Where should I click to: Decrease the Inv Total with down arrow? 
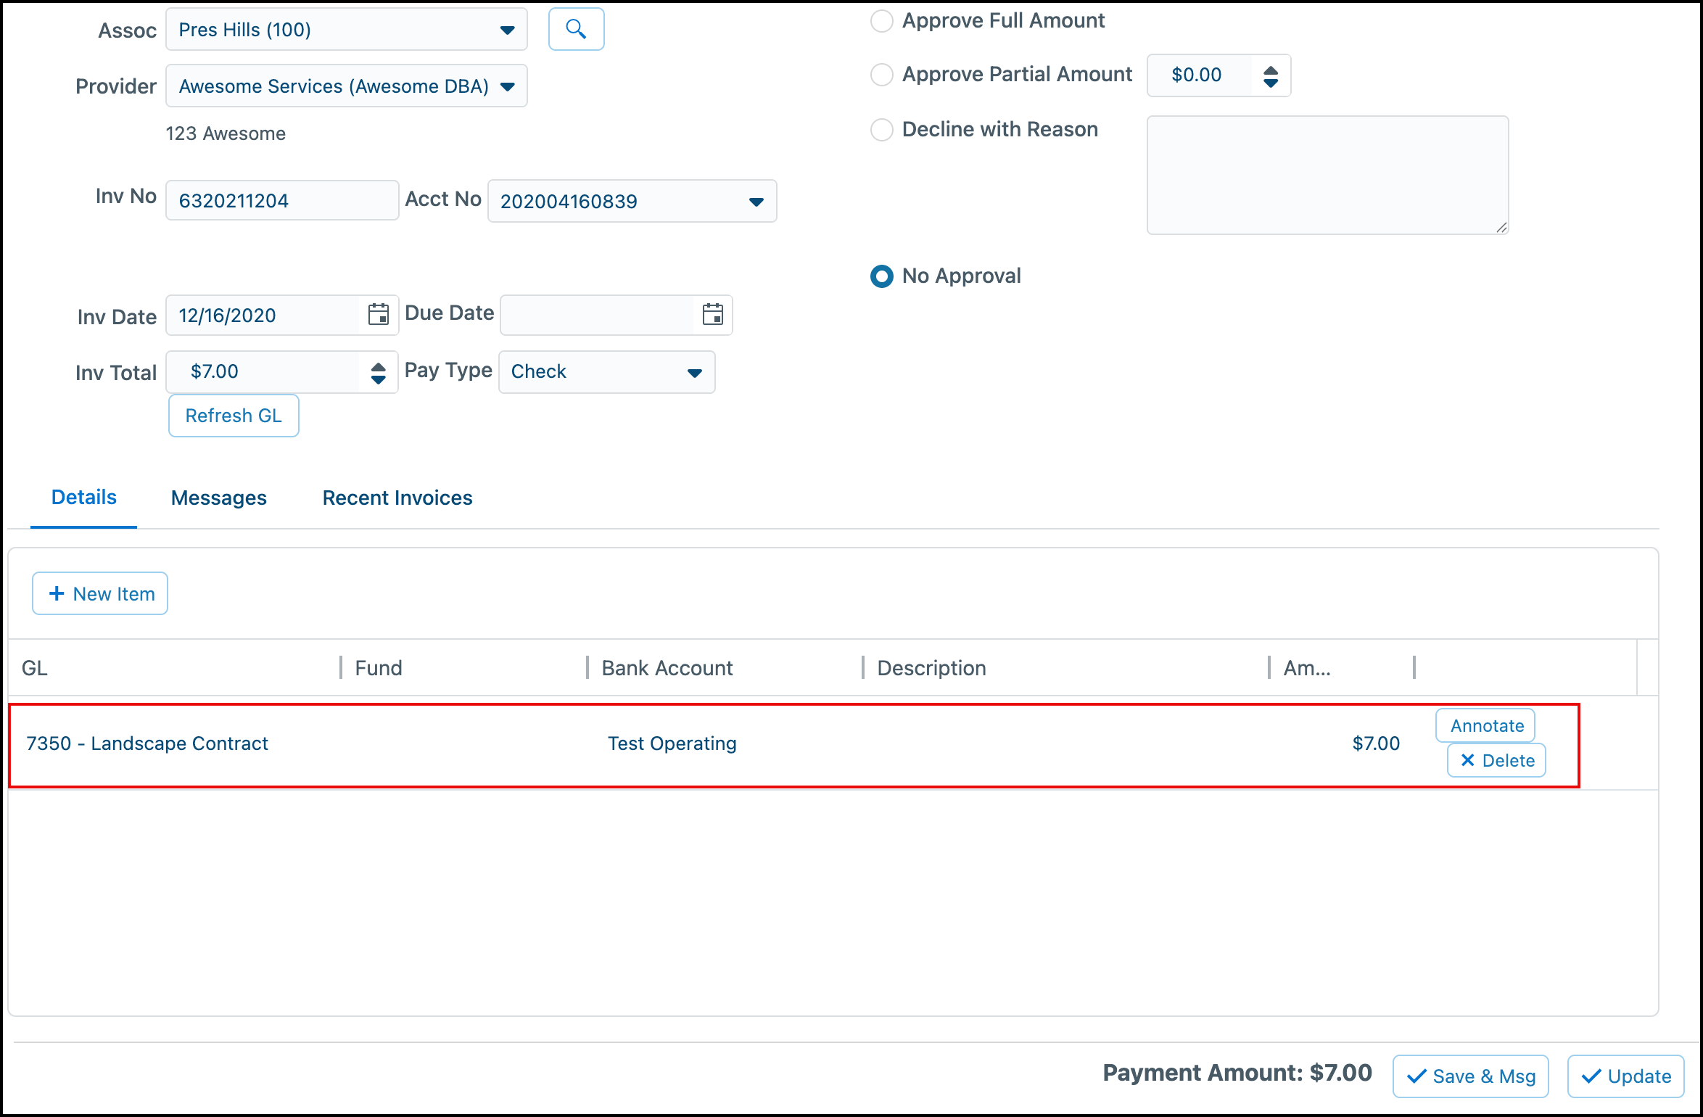tap(378, 379)
